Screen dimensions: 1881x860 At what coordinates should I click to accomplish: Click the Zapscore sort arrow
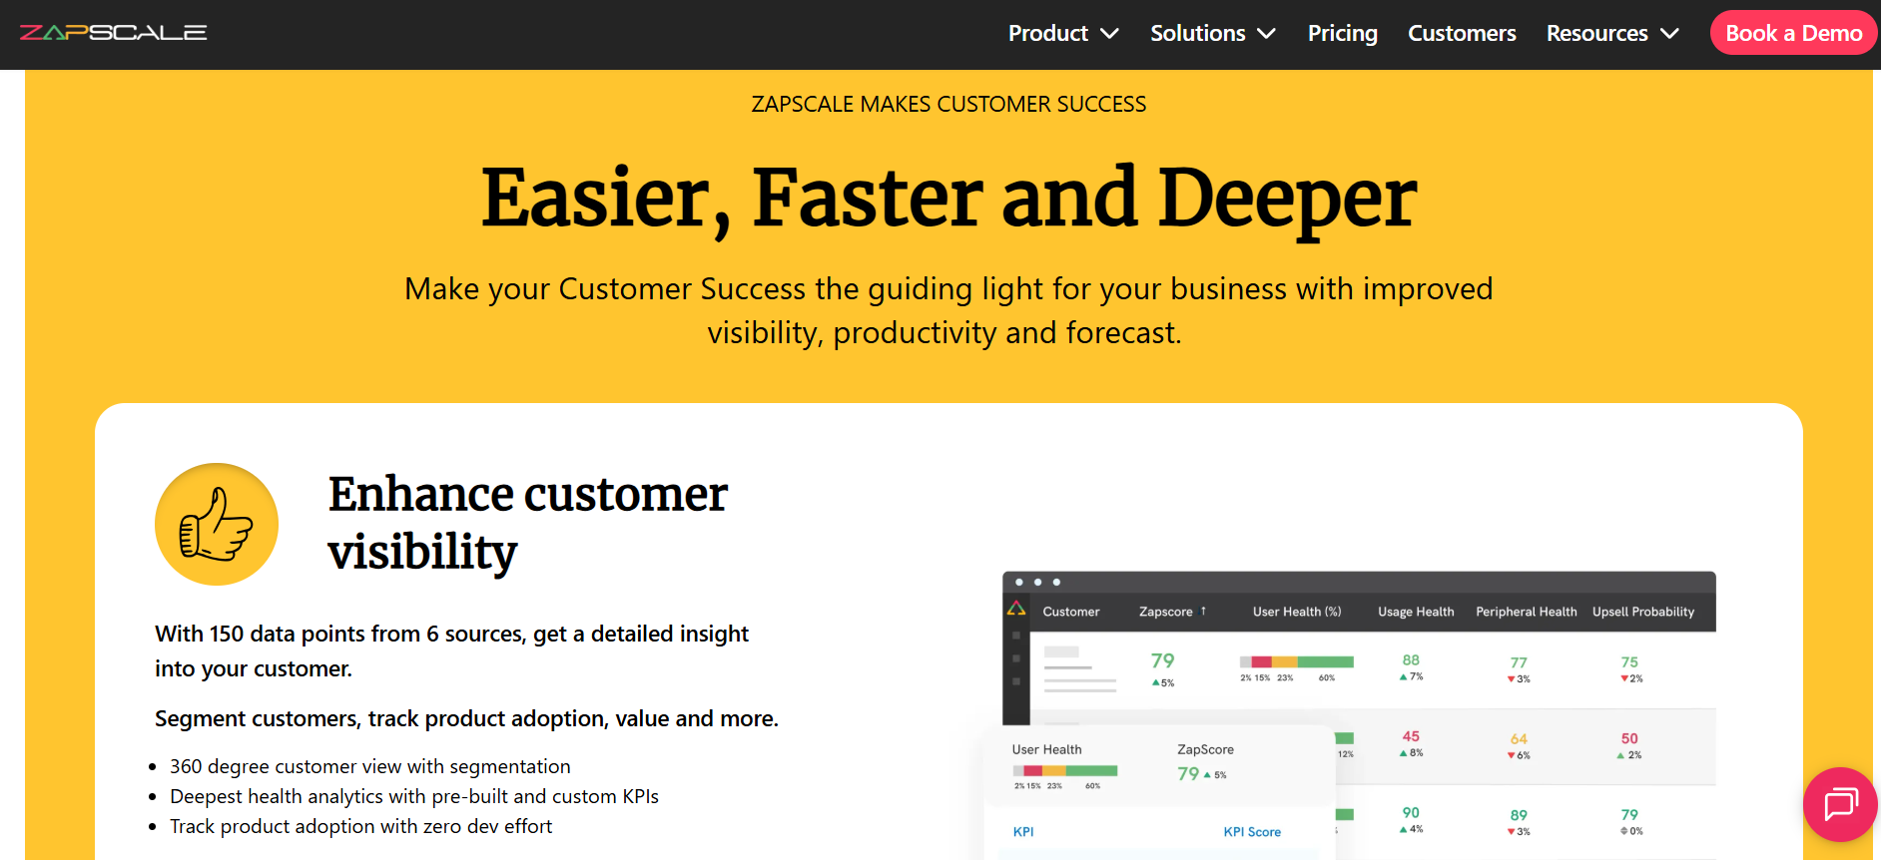click(1203, 611)
